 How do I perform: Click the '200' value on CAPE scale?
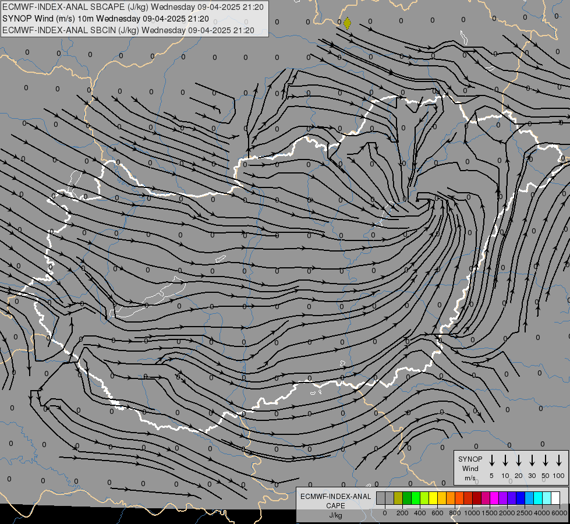coord(402,513)
